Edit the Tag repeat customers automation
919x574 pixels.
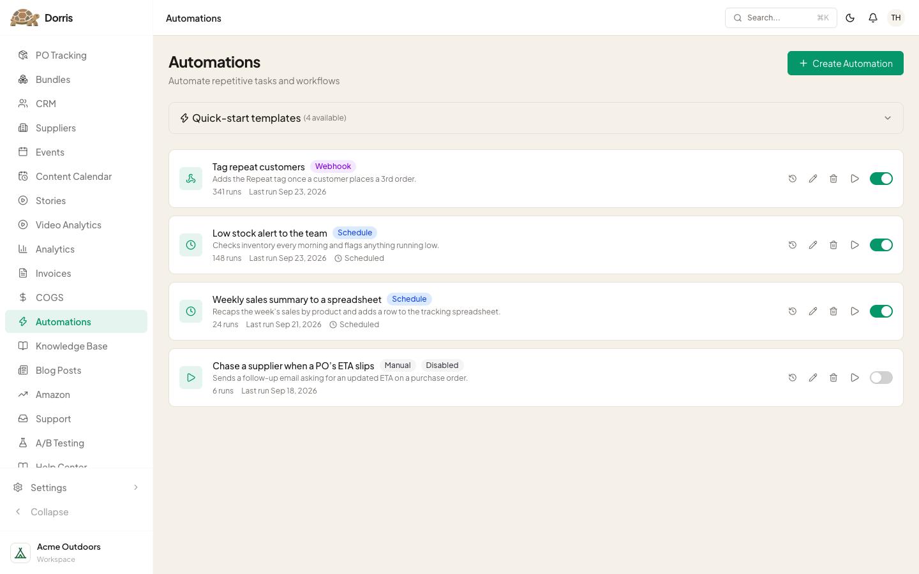[x=813, y=179]
